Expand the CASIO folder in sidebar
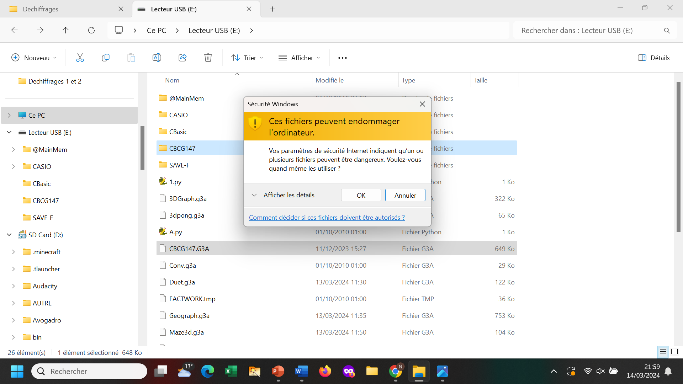Screen dimensions: 683x384 click(14, 166)
